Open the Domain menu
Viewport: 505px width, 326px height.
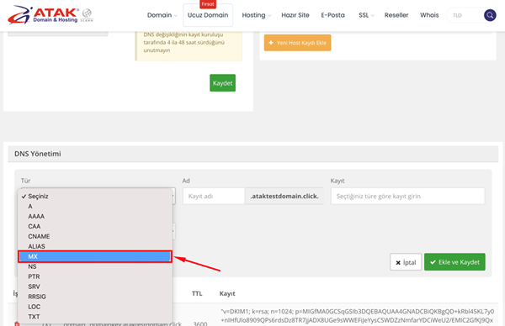[162, 15]
